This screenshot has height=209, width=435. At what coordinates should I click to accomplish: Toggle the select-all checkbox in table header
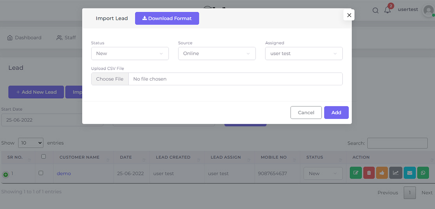43,157
